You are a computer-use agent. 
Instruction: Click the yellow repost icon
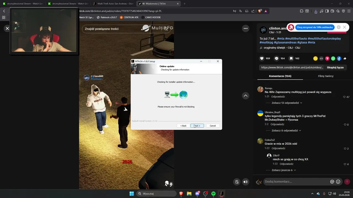[315, 58]
